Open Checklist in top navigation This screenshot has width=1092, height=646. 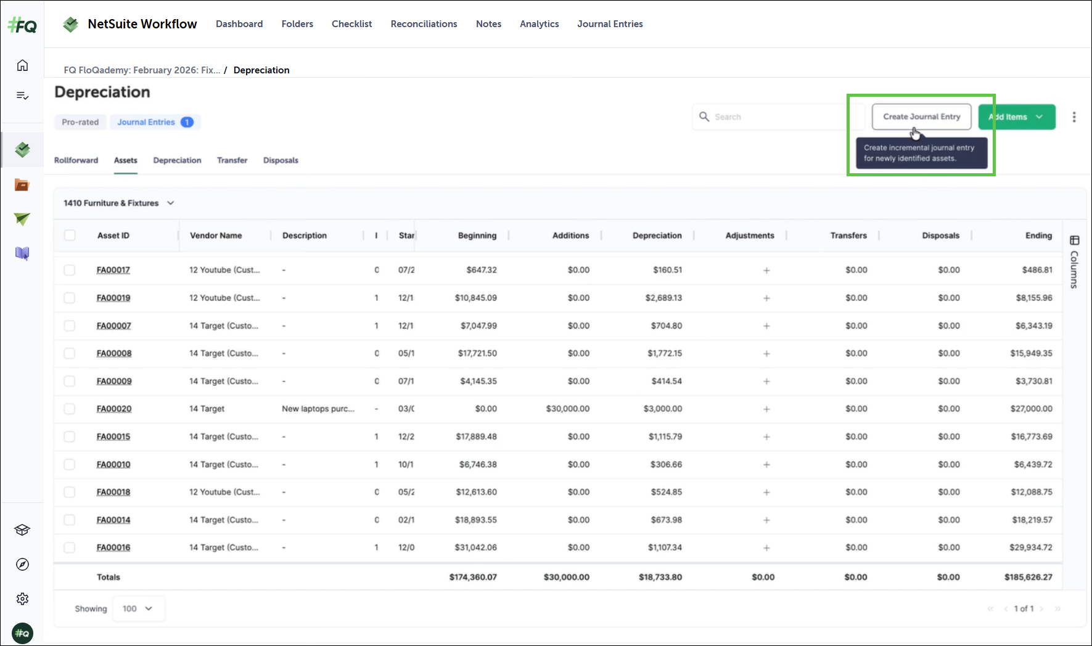click(x=351, y=24)
